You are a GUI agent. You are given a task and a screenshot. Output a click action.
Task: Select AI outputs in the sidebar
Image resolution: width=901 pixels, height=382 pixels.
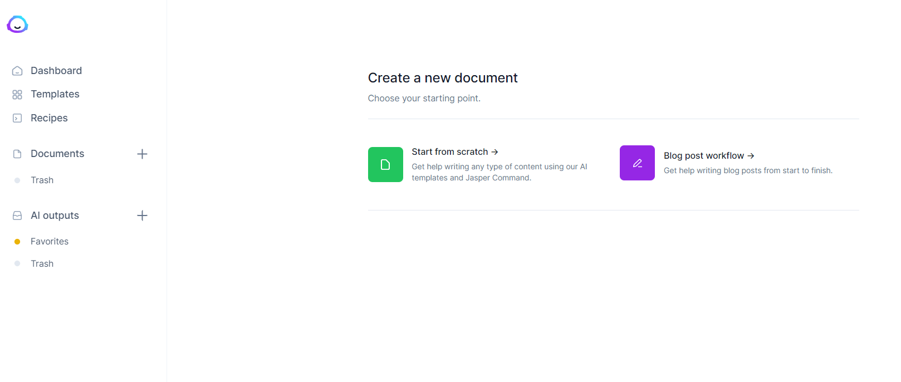55,216
